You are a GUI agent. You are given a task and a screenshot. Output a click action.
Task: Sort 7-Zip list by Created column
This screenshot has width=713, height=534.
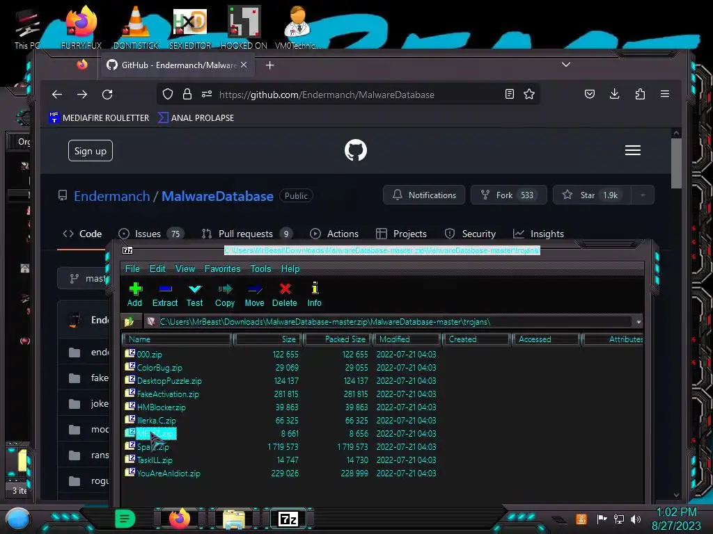pyautogui.click(x=476, y=339)
